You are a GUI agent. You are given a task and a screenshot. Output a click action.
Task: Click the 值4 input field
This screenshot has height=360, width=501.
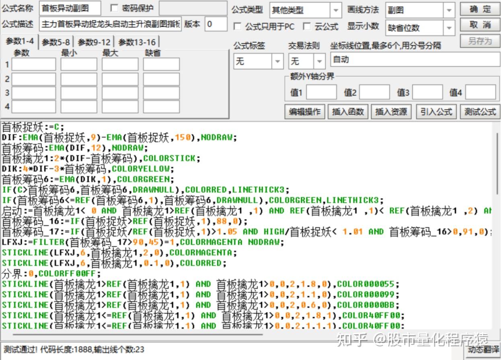pos(480,92)
